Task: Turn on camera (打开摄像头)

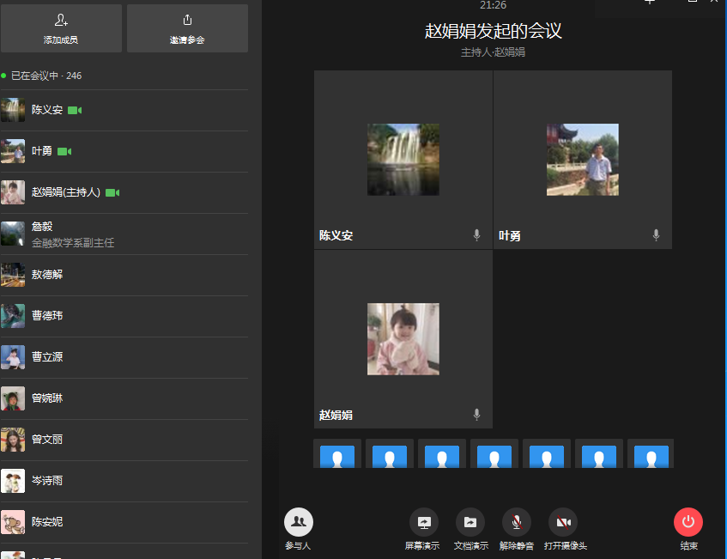Action: tap(563, 522)
